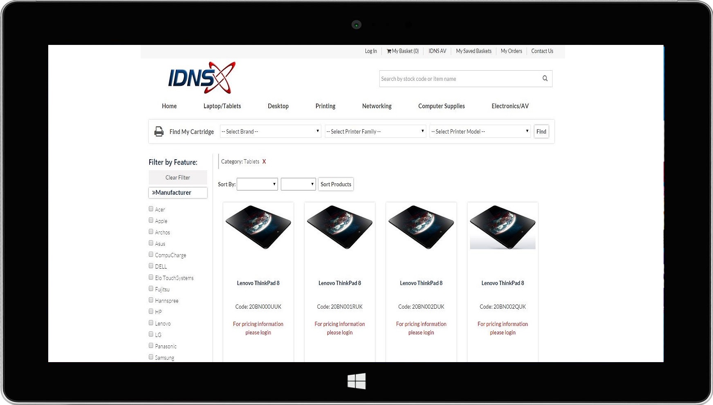
Task: Open the Select Printer Model dropdown
Action: click(x=480, y=131)
